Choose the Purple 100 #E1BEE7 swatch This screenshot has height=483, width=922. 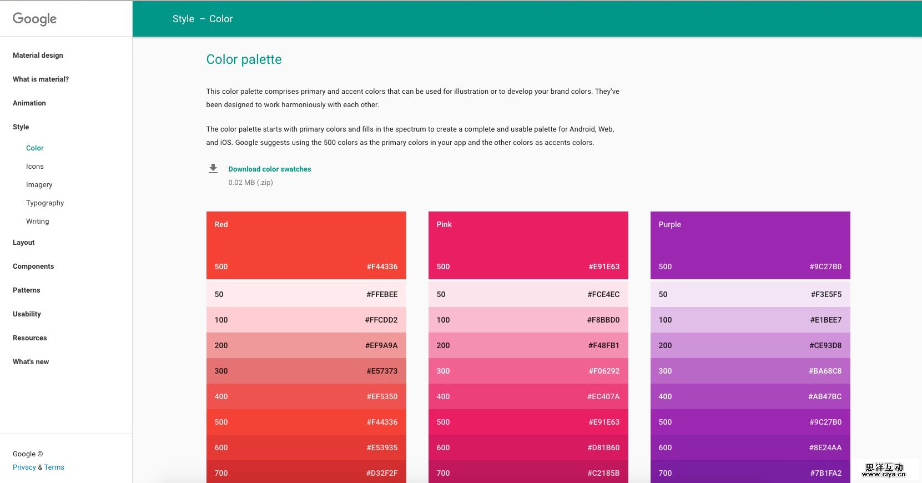pos(750,320)
